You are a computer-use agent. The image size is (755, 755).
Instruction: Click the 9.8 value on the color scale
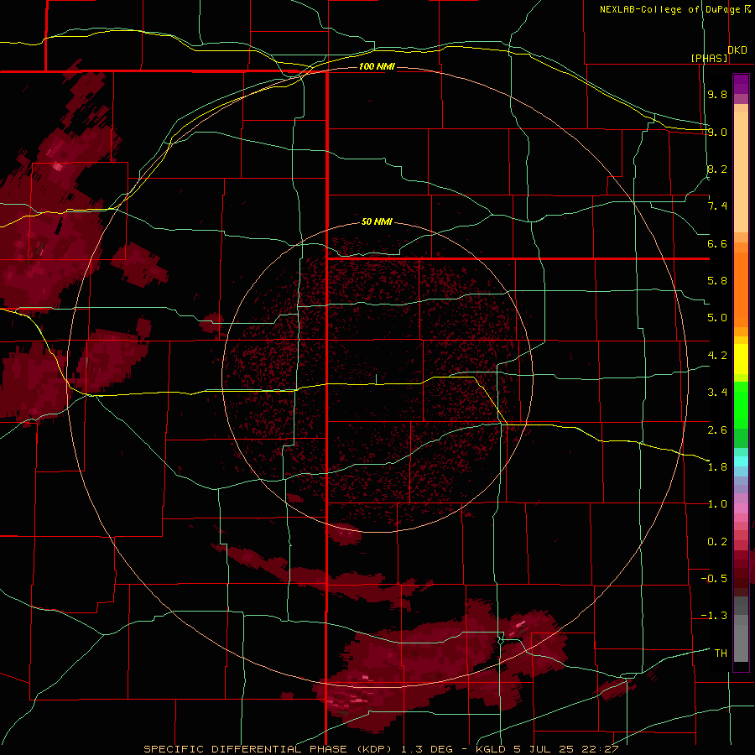(x=717, y=94)
